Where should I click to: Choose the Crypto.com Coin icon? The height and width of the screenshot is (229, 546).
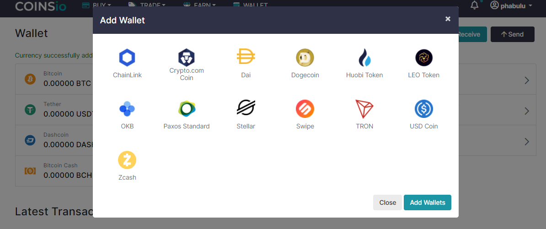coord(187,58)
